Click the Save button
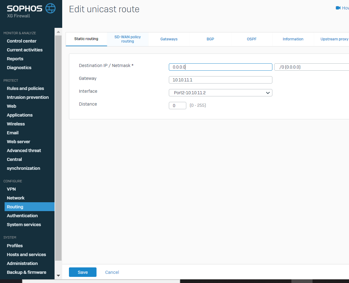Image resolution: width=349 pixels, height=283 pixels. point(82,272)
